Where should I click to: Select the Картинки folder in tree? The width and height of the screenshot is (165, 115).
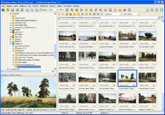pos(18,37)
